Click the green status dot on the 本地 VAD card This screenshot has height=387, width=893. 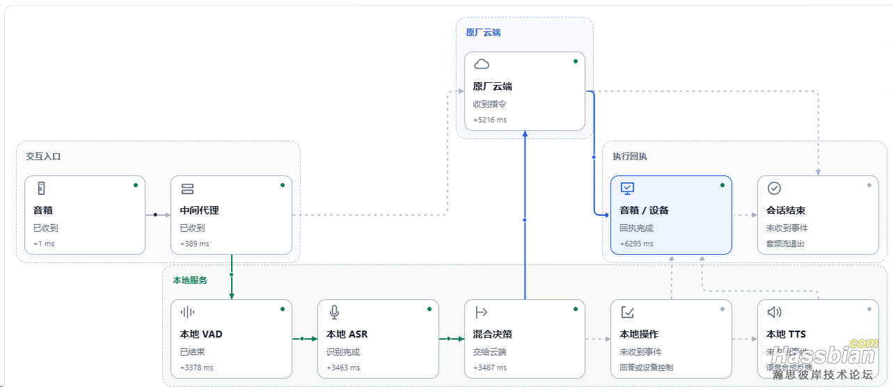282,309
